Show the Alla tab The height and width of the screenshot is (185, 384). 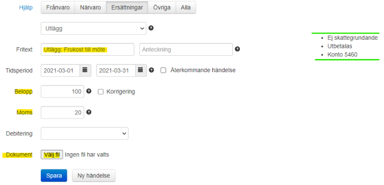[x=186, y=7]
